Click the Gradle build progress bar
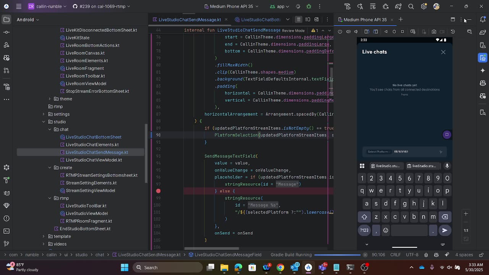489x275 pixels. (x=337, y=255)
